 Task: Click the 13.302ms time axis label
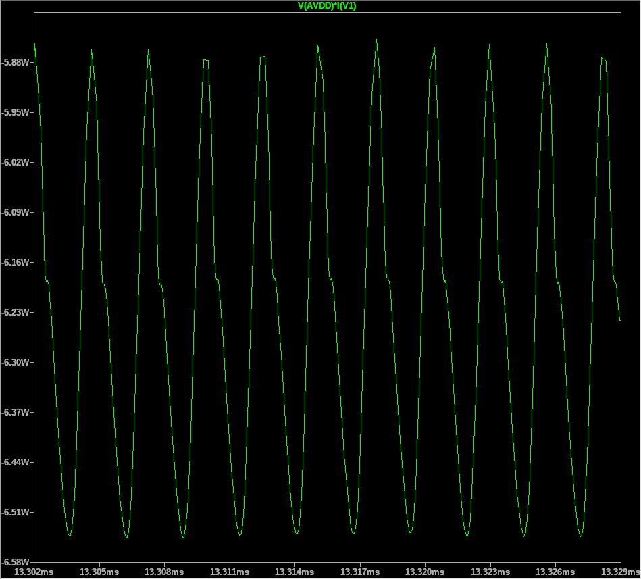click(34, 572)
